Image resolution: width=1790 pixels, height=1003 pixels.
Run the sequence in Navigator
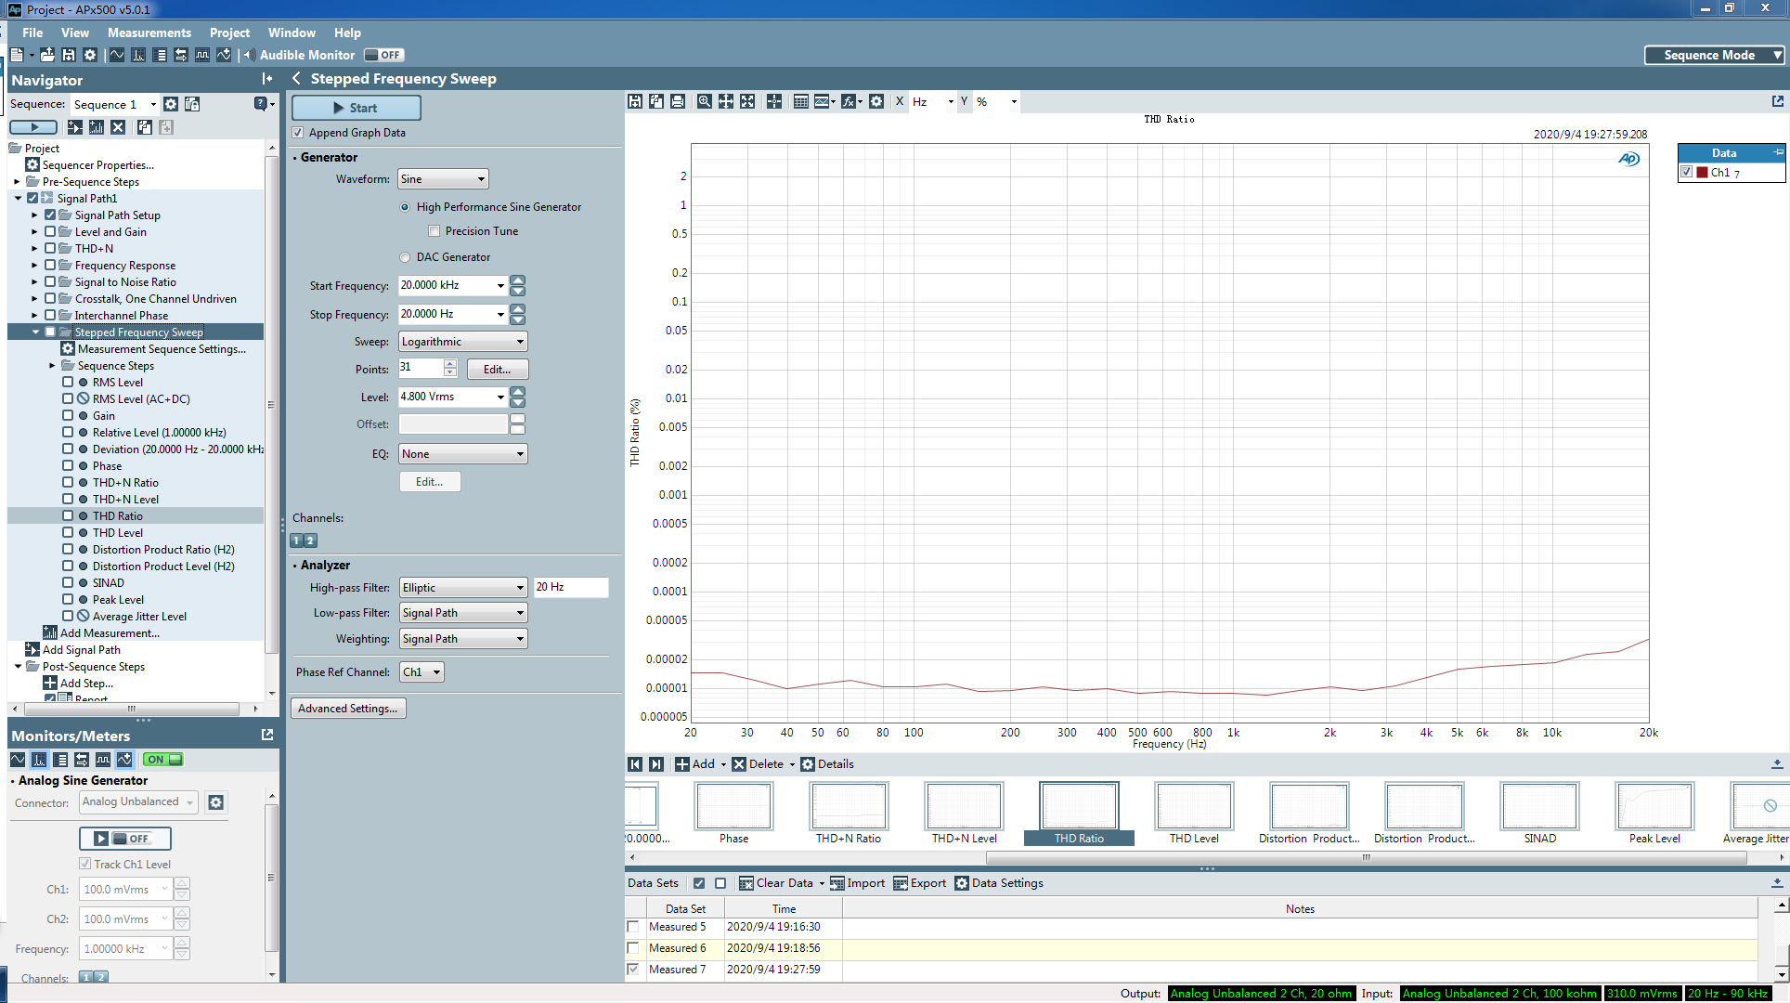point(33,127)
